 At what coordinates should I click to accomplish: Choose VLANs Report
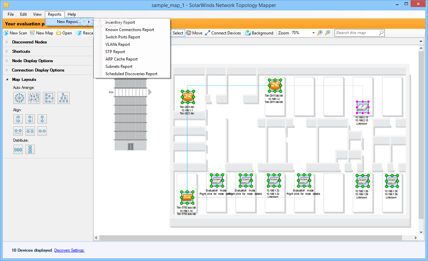coord(132,44)
